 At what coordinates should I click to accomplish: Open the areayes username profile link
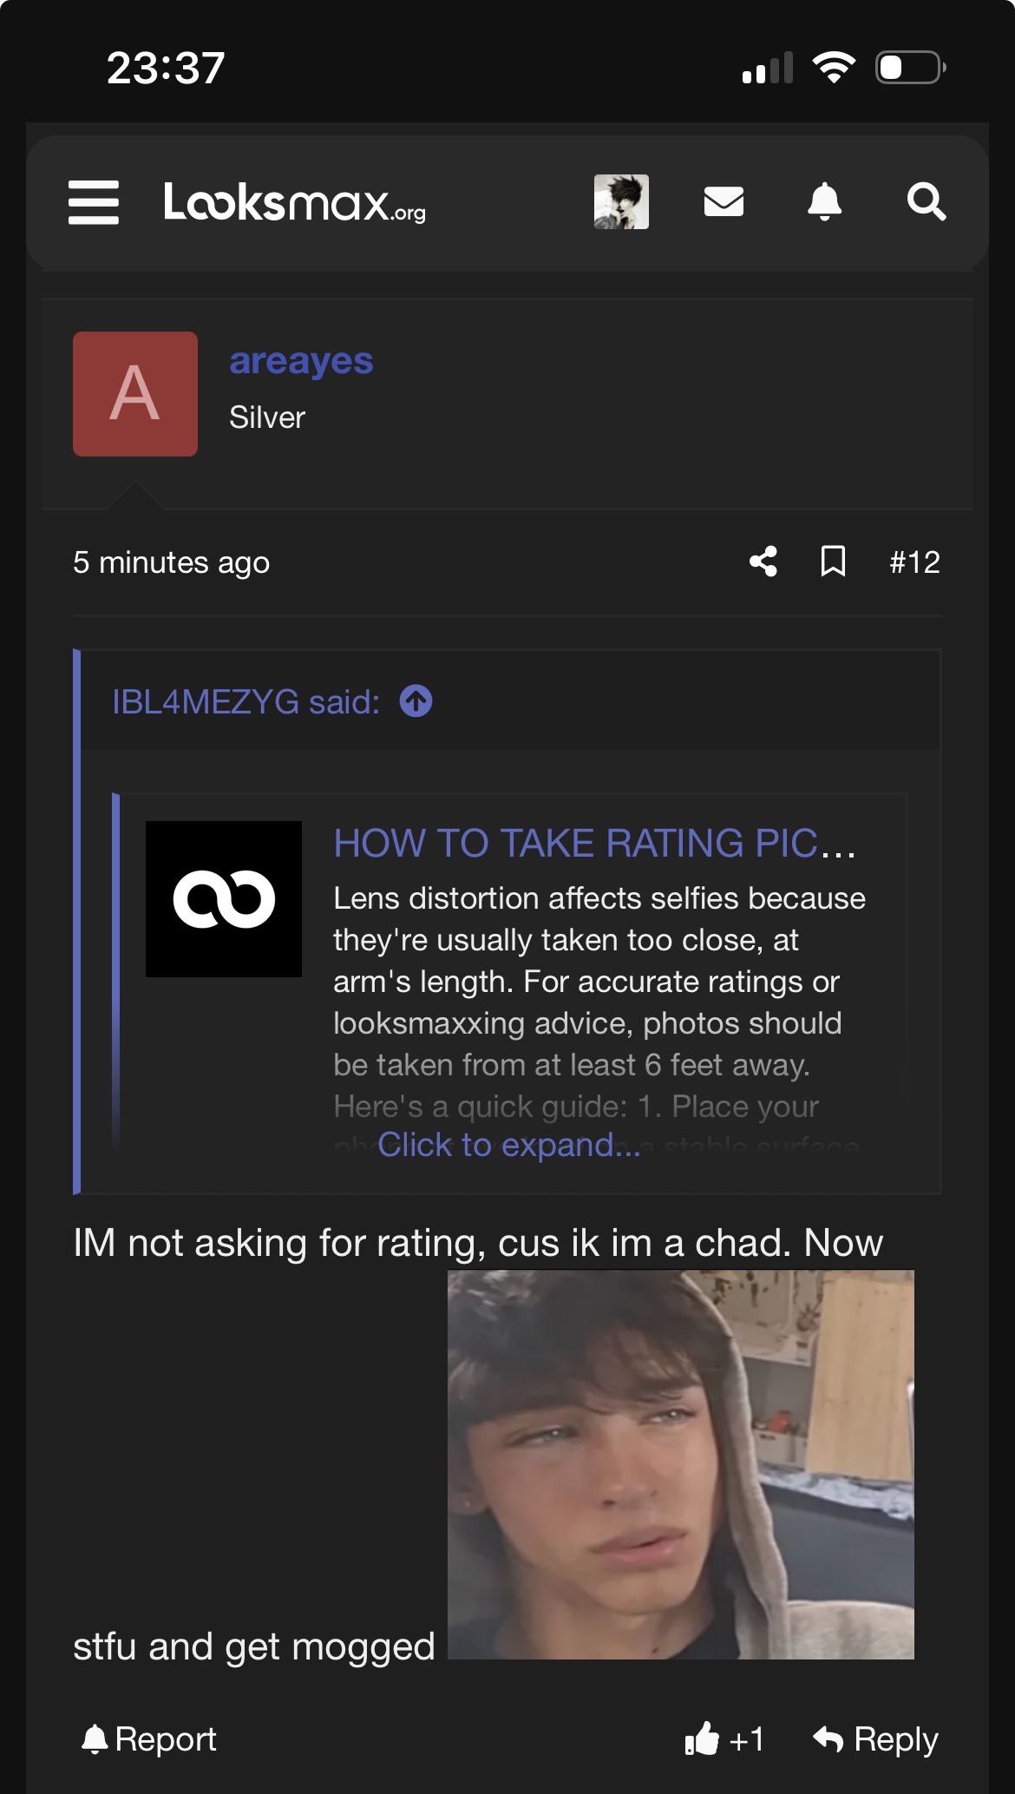coord(301,361)
